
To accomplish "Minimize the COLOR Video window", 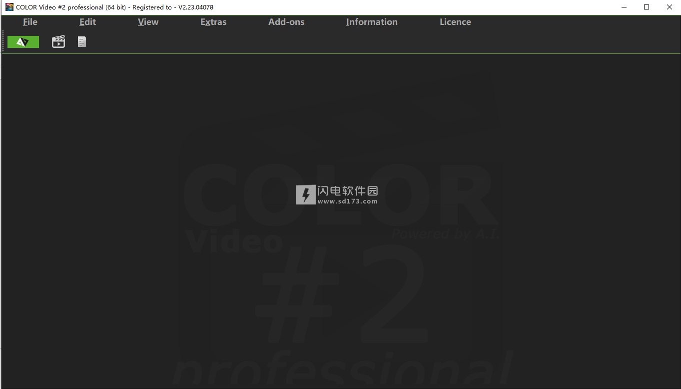I will coord(624,7).
